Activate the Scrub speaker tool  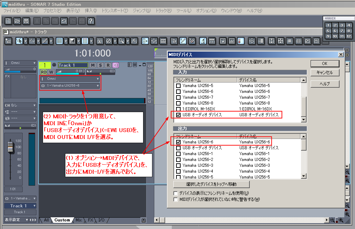pos(134,41)
